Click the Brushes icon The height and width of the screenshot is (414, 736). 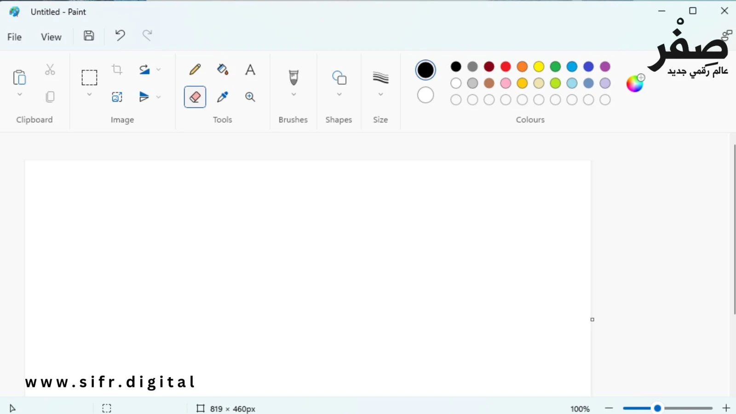(293, 77)
